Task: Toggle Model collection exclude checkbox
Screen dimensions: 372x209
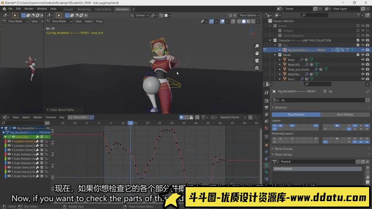Action: coord(358,55)
